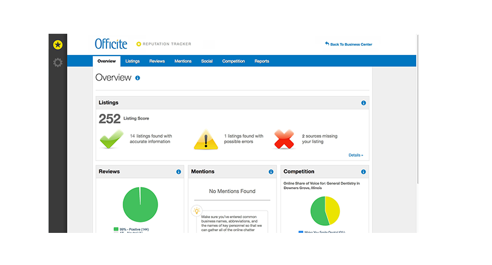The height and width of the screenshot is (265, 492).
Task: Click the Mentions panel info icon
Action: 271,172
